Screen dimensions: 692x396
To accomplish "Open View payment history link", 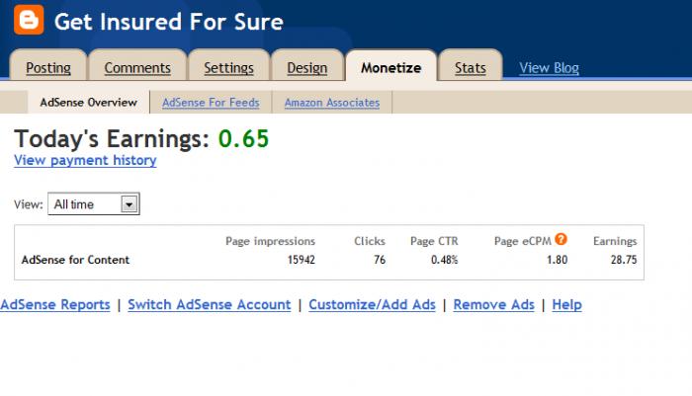I will [x=85, y=160].
